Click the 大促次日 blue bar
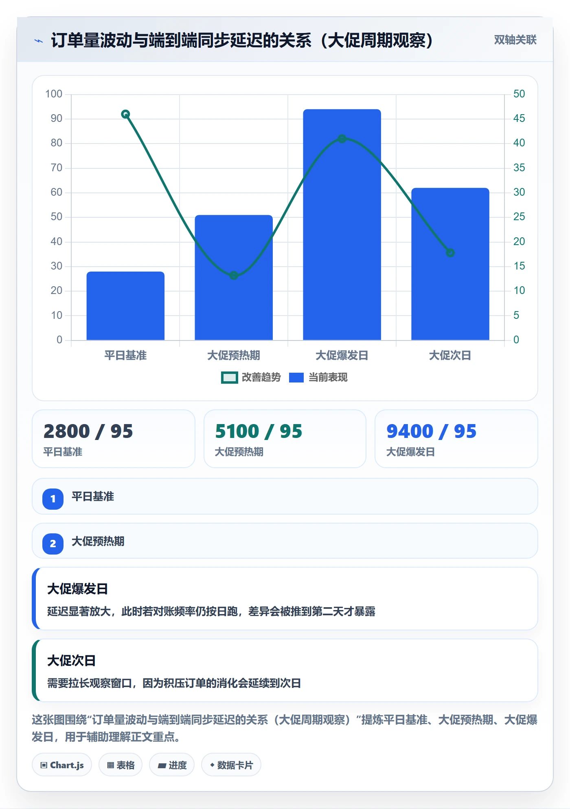The height and width of the screenshot is (809, 570). (450, 264)
